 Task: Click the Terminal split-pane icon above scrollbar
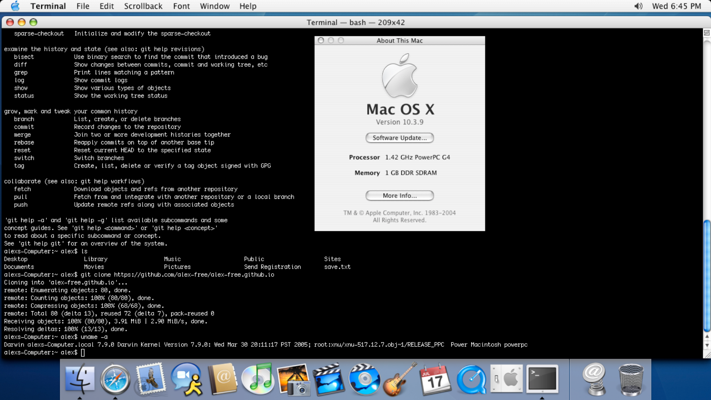pyautogui.click(x=707, y=33)
